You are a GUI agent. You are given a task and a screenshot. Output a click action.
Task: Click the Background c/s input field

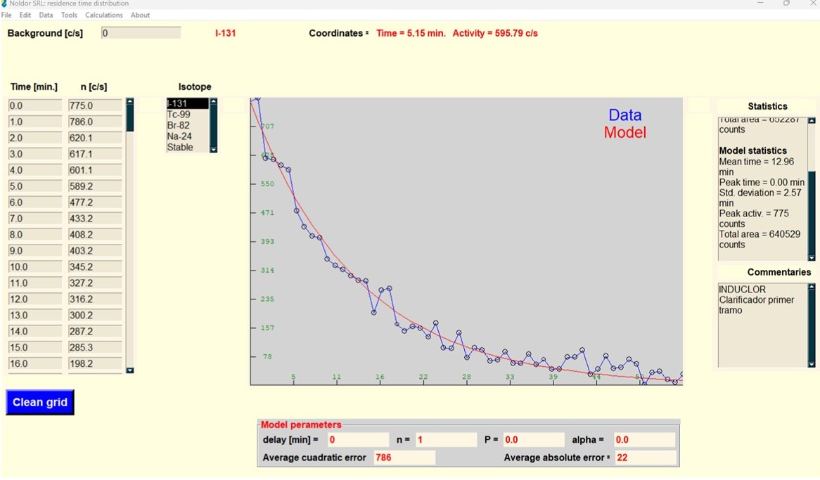pyautogui.click(x=141, y=33)
